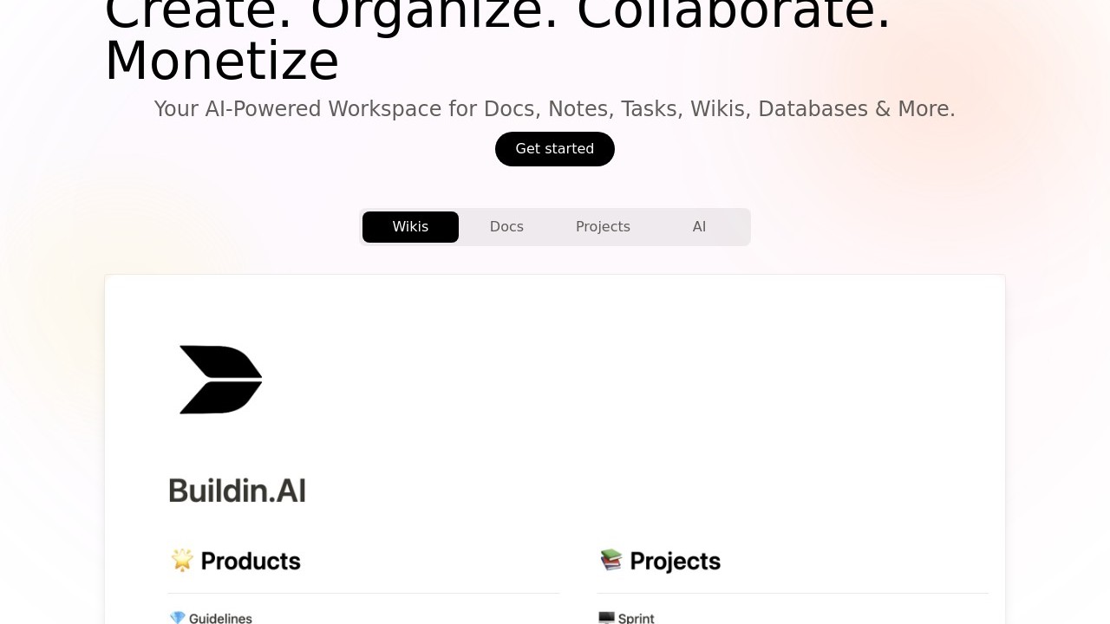The width and height of the screenshot is (1110, 624).
Task: Click the word Create in headline
Action: 199,14
